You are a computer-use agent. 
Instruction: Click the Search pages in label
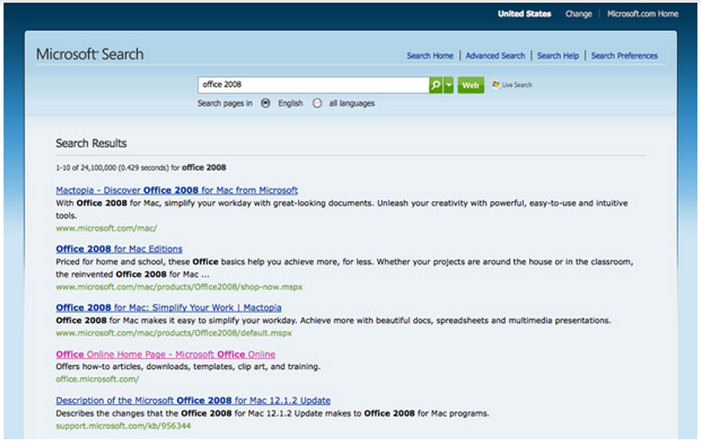point(225,103)
